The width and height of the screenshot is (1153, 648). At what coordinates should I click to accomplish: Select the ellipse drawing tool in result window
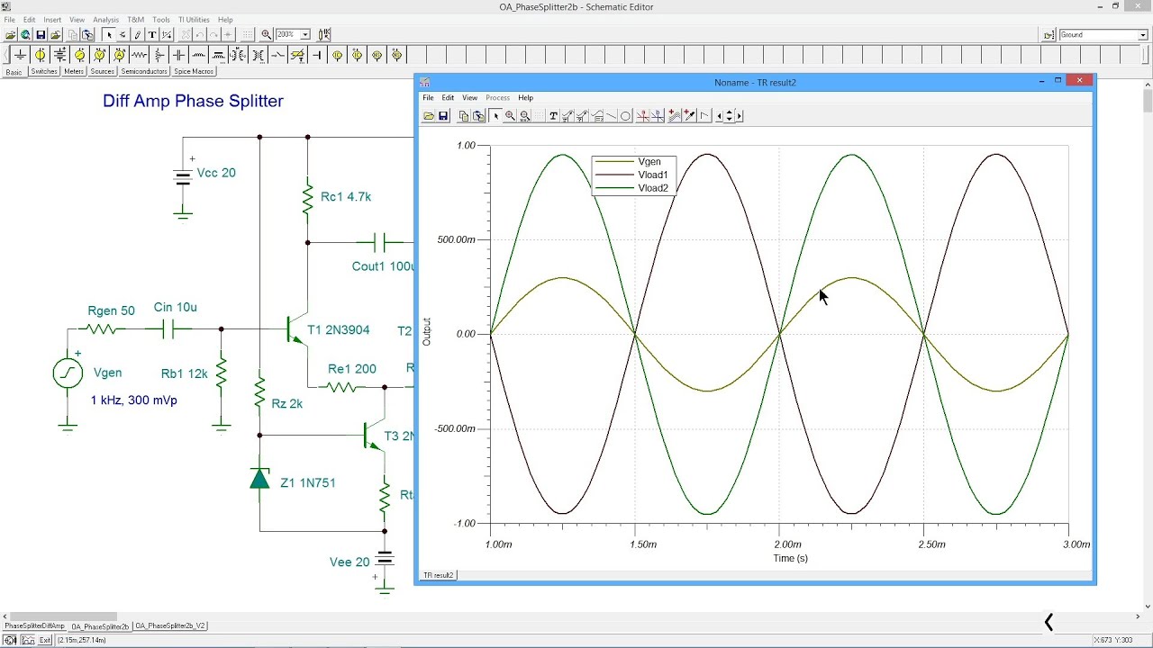625,115
